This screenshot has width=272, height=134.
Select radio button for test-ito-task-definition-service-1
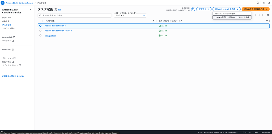tap(40, 31)
